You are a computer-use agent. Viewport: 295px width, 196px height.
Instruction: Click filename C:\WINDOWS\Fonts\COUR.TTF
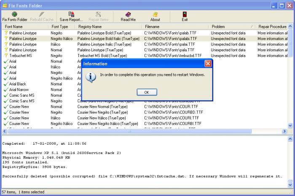171,107
